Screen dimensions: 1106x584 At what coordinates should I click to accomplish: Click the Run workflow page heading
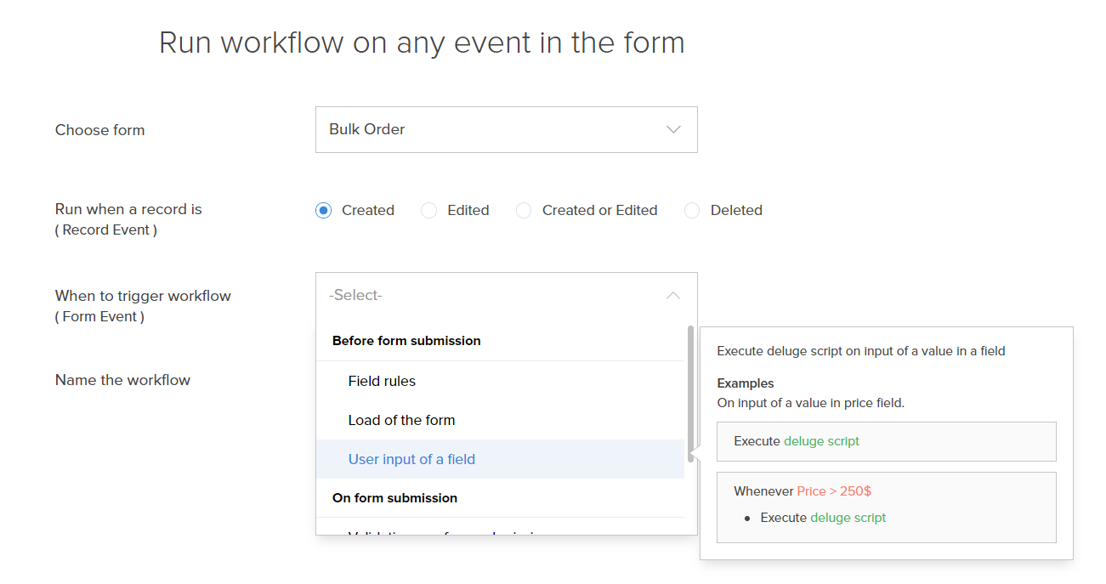point(422,43)
